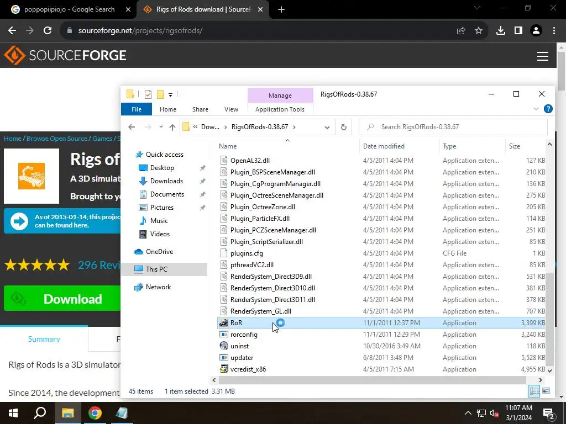Open Chrome tab search dropdown
The width and height of the screenshot is (566, 424).
tap(477, 8)
